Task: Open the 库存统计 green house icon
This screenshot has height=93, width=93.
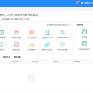Action: 2,44
